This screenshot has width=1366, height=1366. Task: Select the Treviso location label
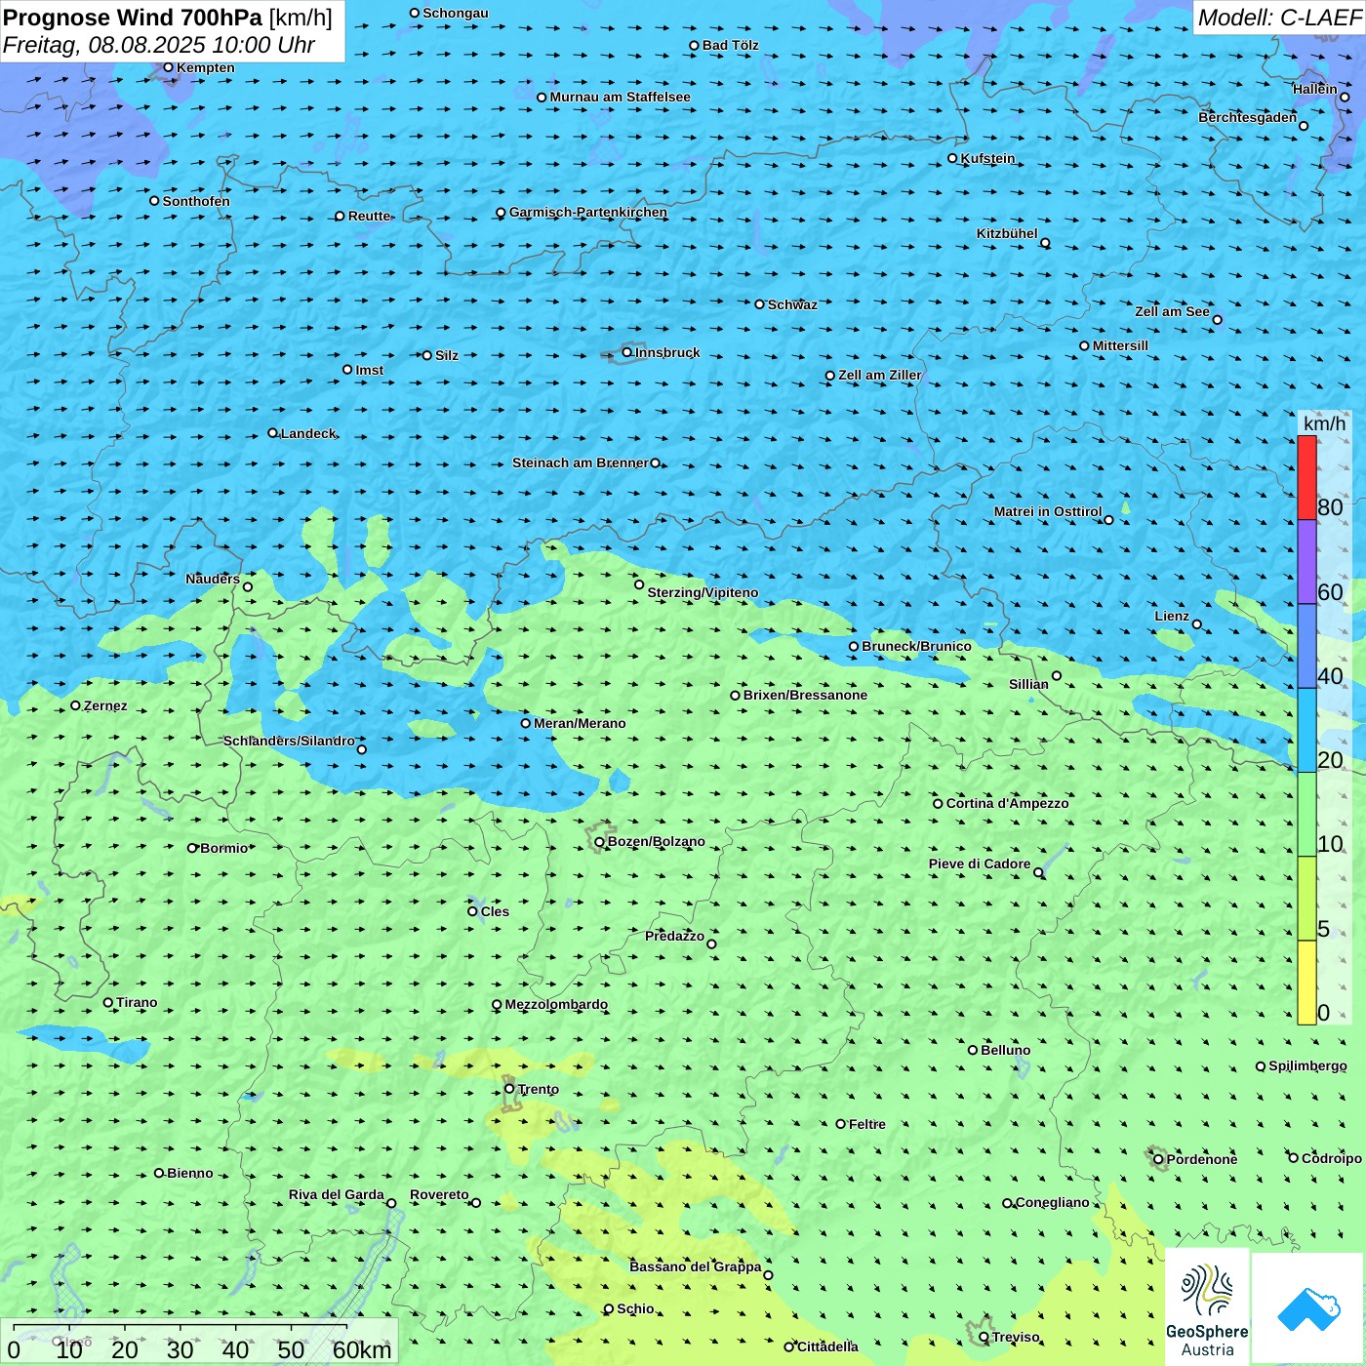click(1016, 1337)
